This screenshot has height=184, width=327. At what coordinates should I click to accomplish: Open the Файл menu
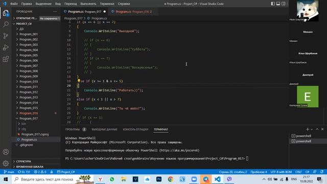point(14,4)
